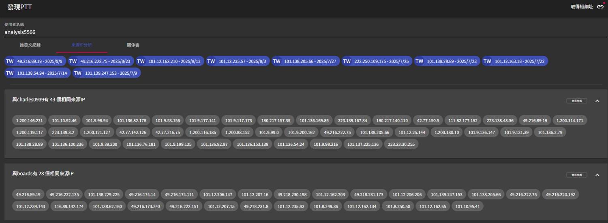Click TW badge on 101.139.247.153 chip
The image size is (608, 223).
click(77, 73)
